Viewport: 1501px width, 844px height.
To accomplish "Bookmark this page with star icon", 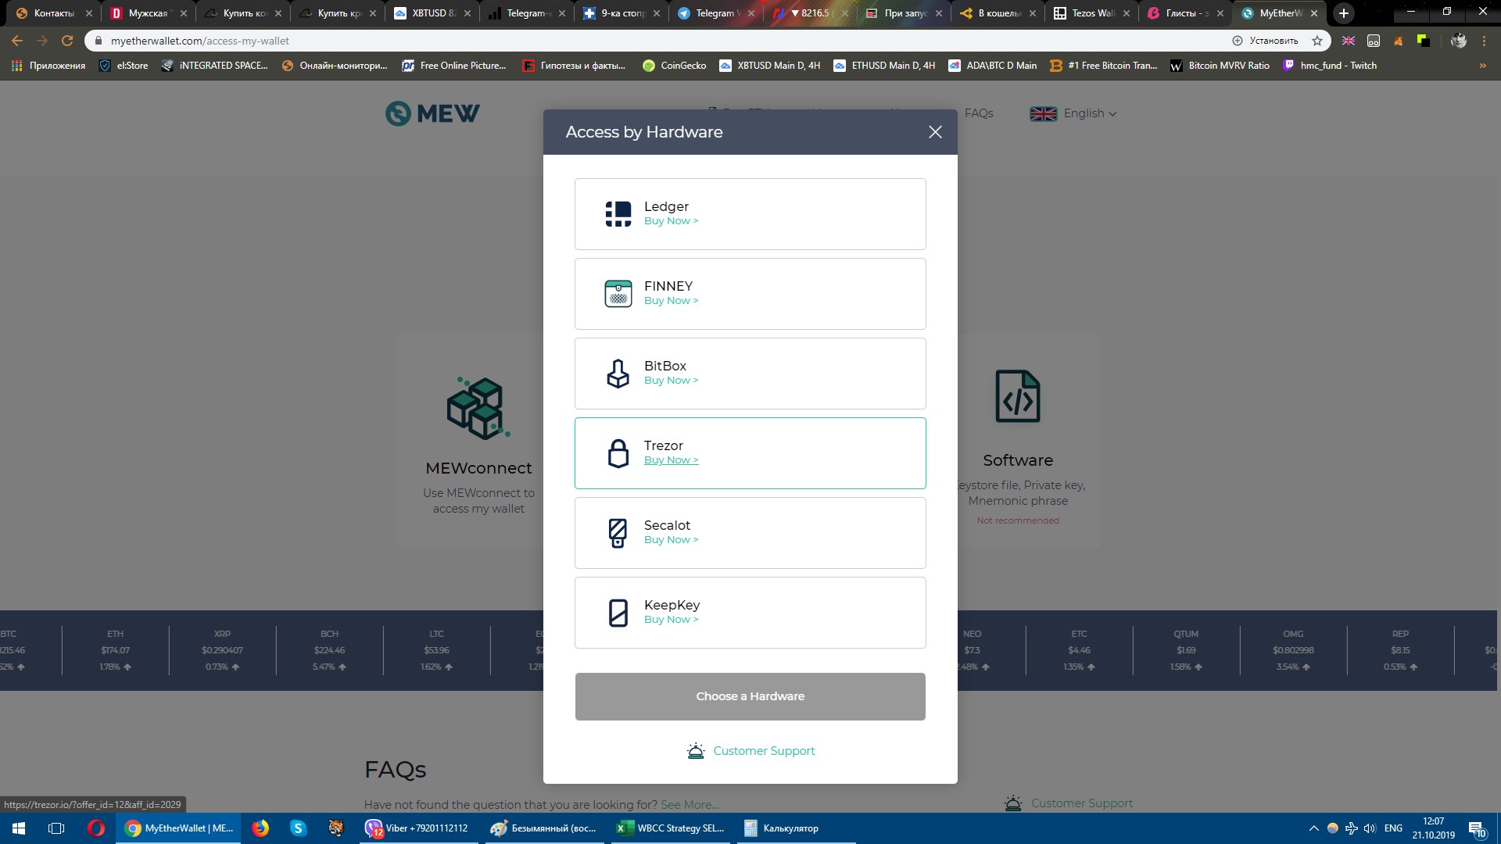I will 1317,41.
